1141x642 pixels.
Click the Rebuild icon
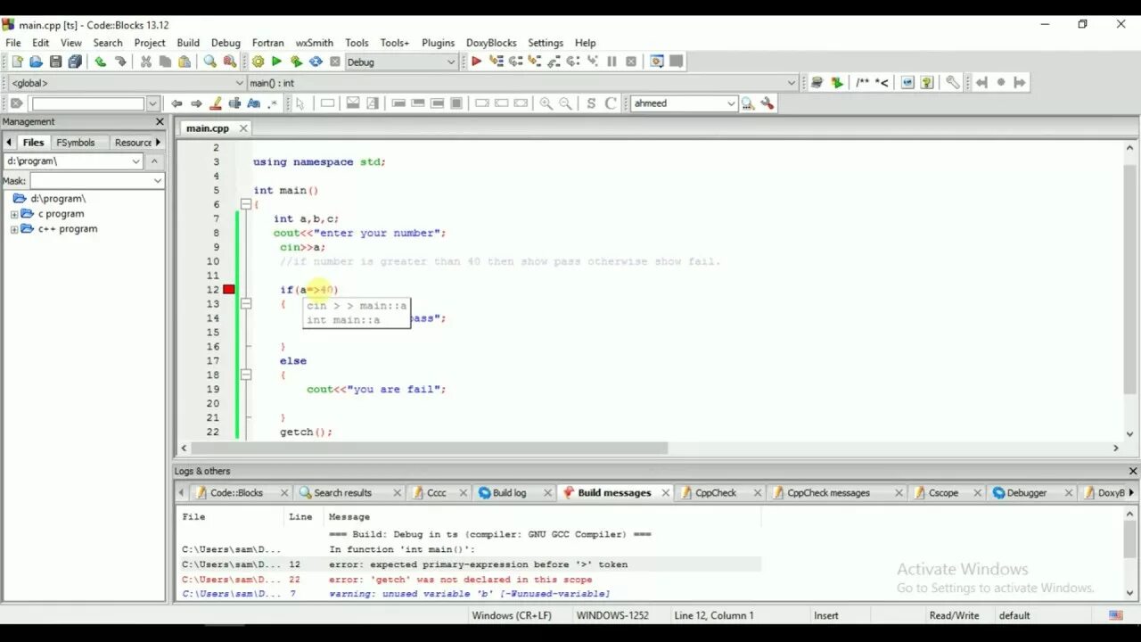click(x=316, y=62)
